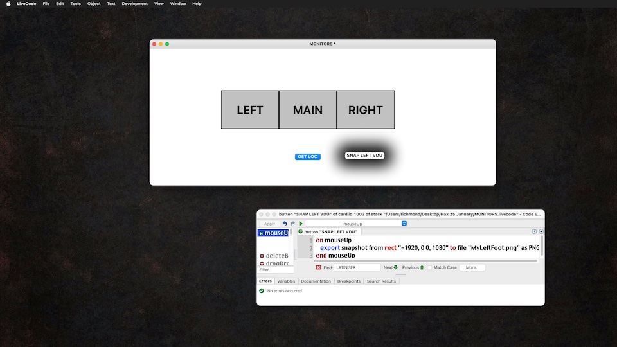This screenshot has width=617, height=347.
Task: Click the Next green down arrow
Action: point(395,267)
